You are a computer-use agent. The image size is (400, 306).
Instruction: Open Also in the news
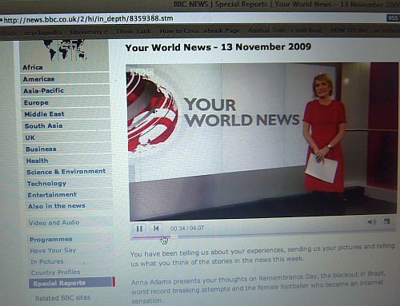[57, 206]
